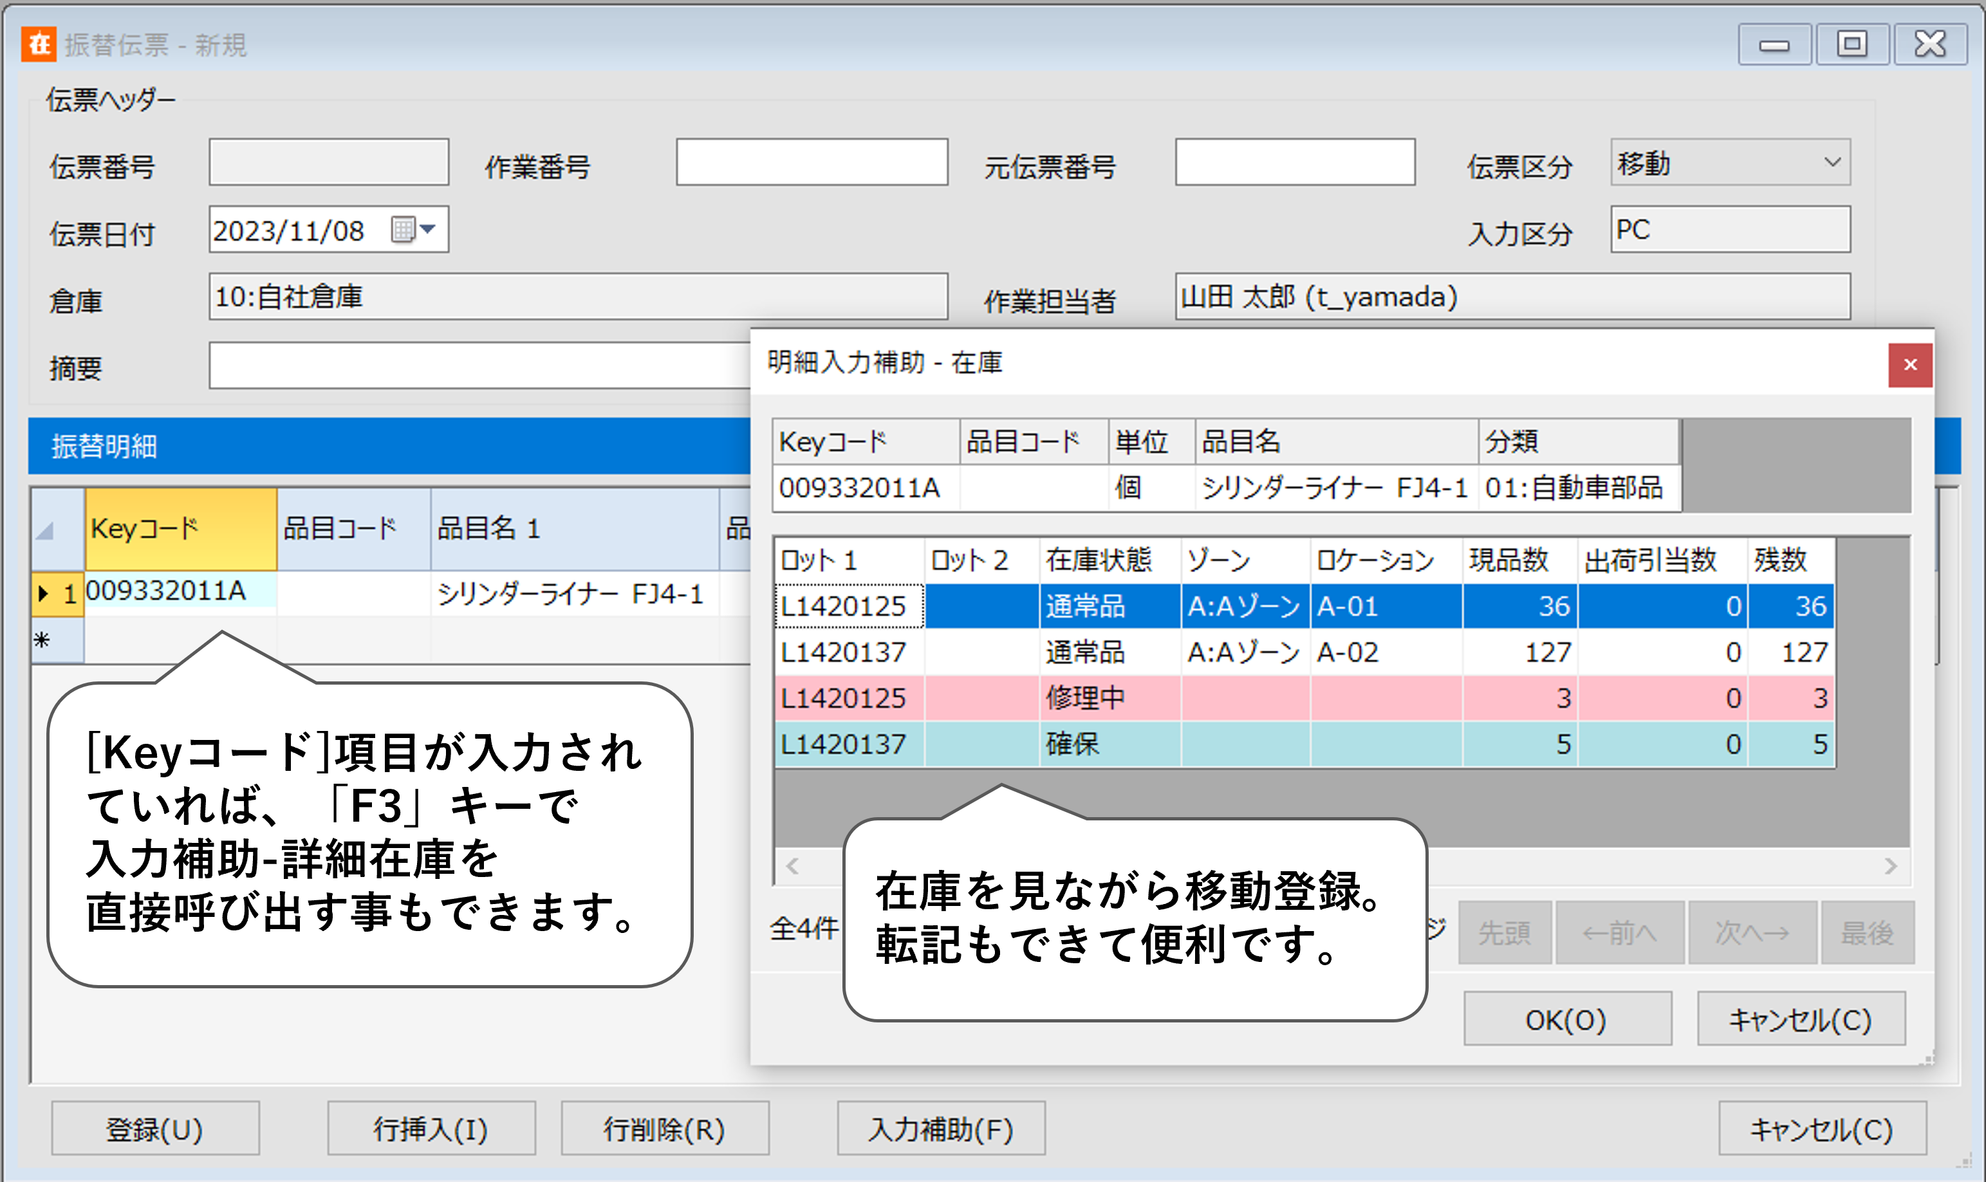Click the 作業担当者 field with 山田 太郎
Screen dimensions: 1986x1182
coord(1512,296)
